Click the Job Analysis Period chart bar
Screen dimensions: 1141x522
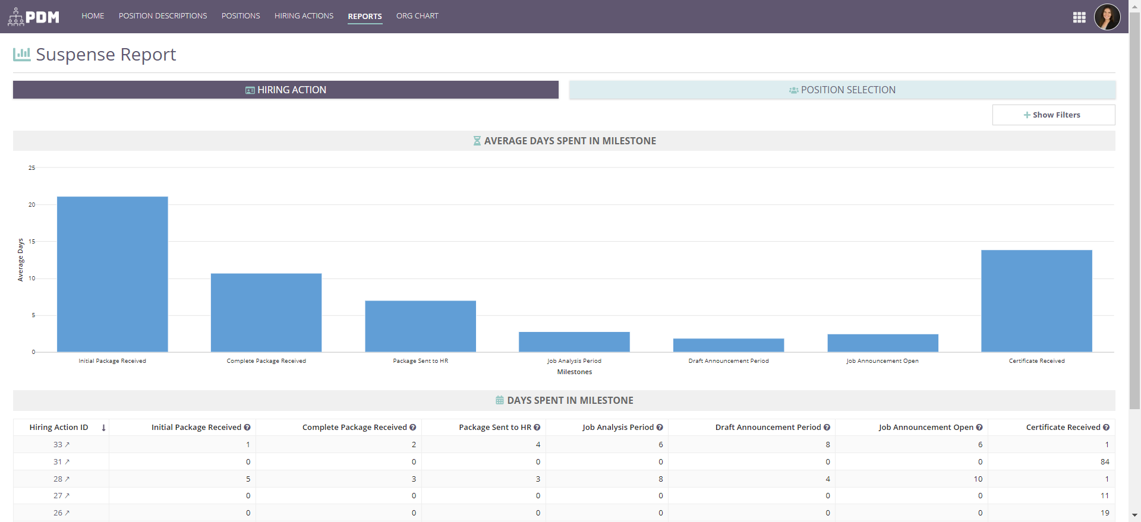coord(574,342)
